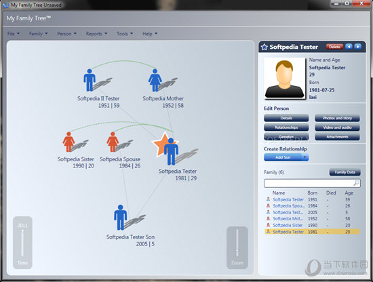Click the app icon in the title bar
The width and height of the screenshot is (373, 282).
coord(5,5)
